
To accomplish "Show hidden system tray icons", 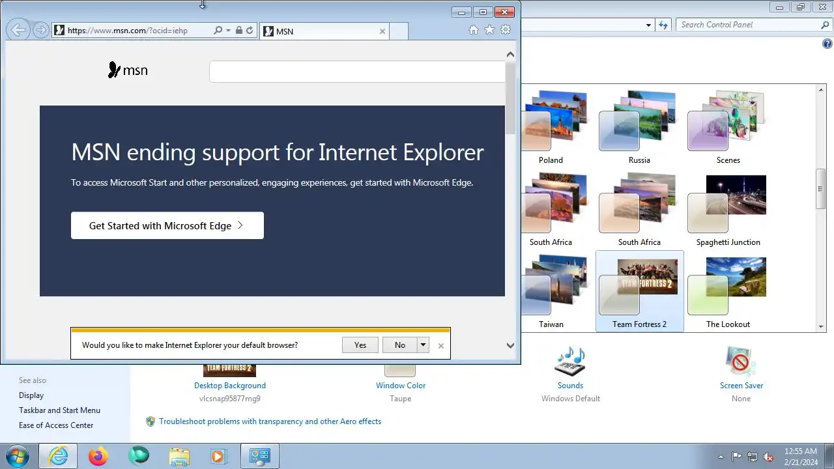I will point(721,457).
